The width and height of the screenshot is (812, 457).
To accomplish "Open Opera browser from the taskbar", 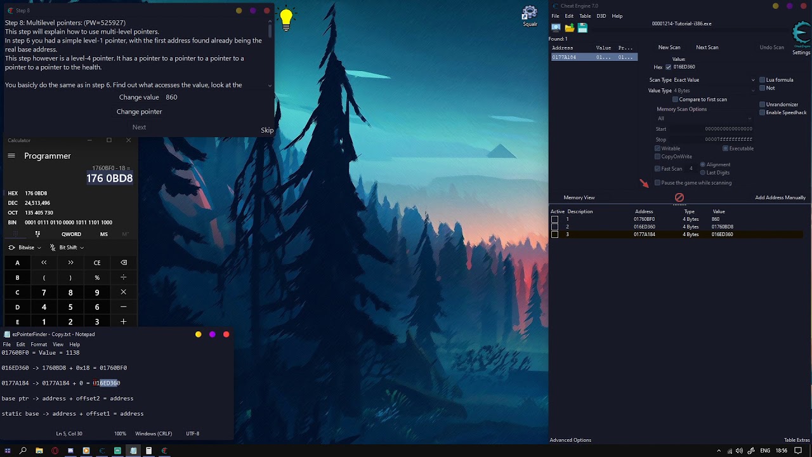I will 55,451.
